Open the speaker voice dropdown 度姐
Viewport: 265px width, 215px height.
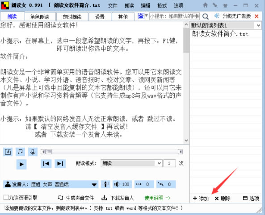coord(50,184)
